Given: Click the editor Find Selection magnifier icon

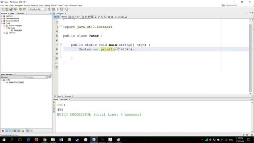Looking at the screenshot, I should (x=83, y=17).
